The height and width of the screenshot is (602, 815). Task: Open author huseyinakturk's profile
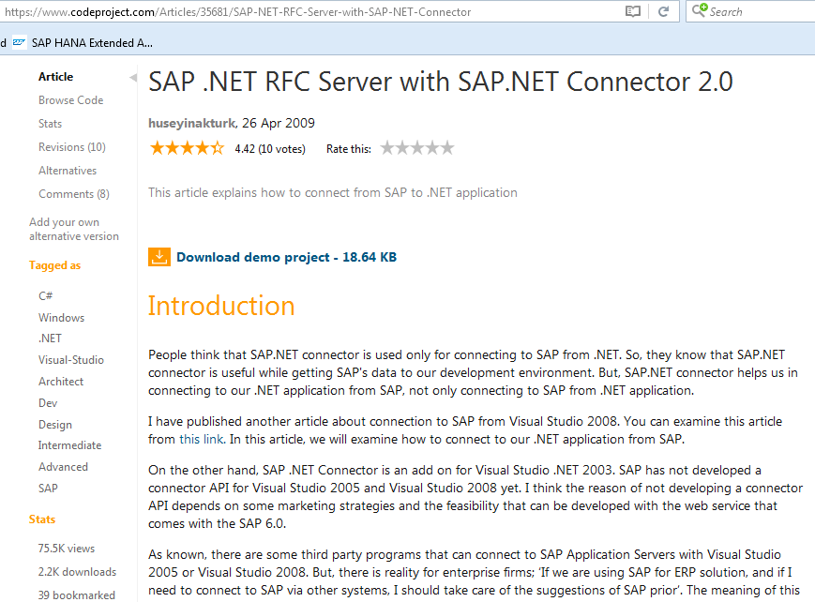point(193,123)
